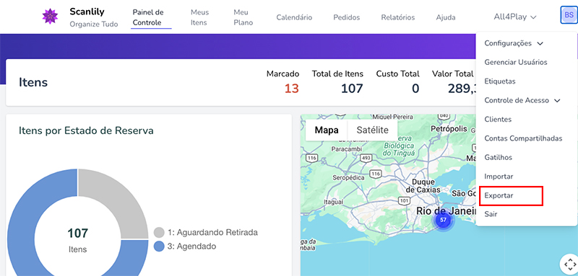Select Etiquetas in the menu

(499, 81)
